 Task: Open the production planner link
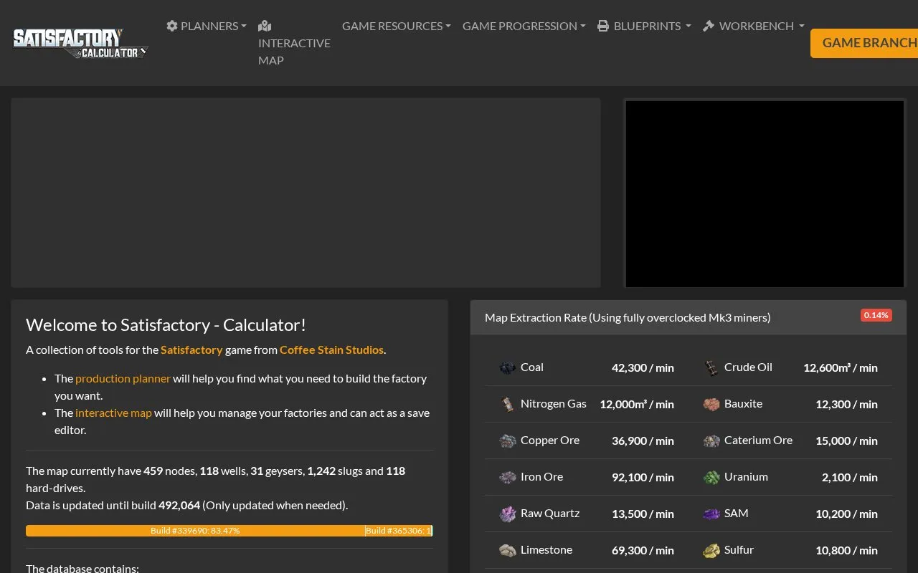pyautogui.click(x=123, y=378)
